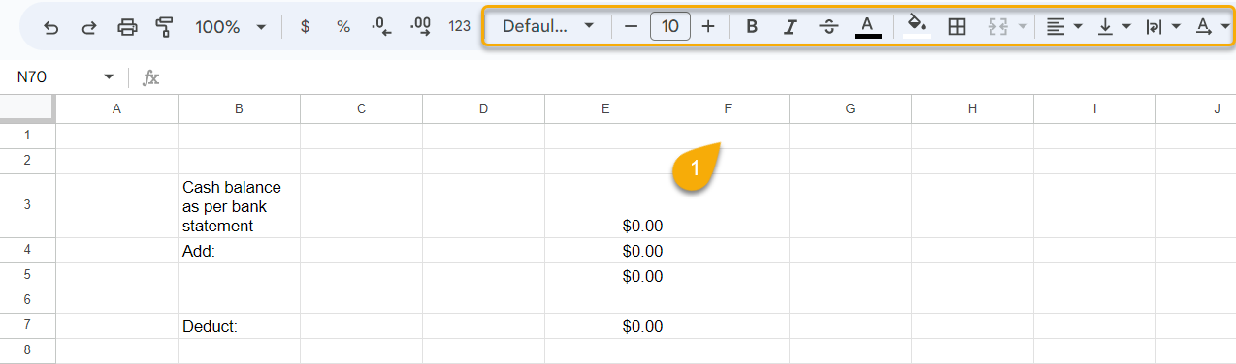Open the Name box dropdown arrow
The width and height of the screenshot is (1236, 364).
[109, 77]
